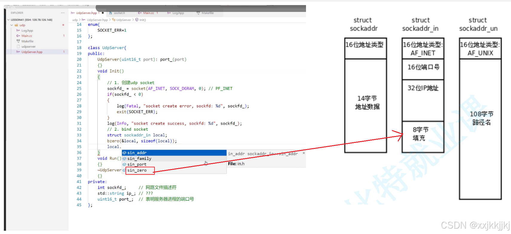Click the unsaved dot on UdpServer.hpp tab

click(103, 13)
